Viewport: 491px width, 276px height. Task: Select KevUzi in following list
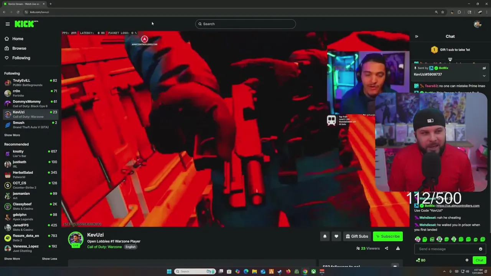click(30, 114)
